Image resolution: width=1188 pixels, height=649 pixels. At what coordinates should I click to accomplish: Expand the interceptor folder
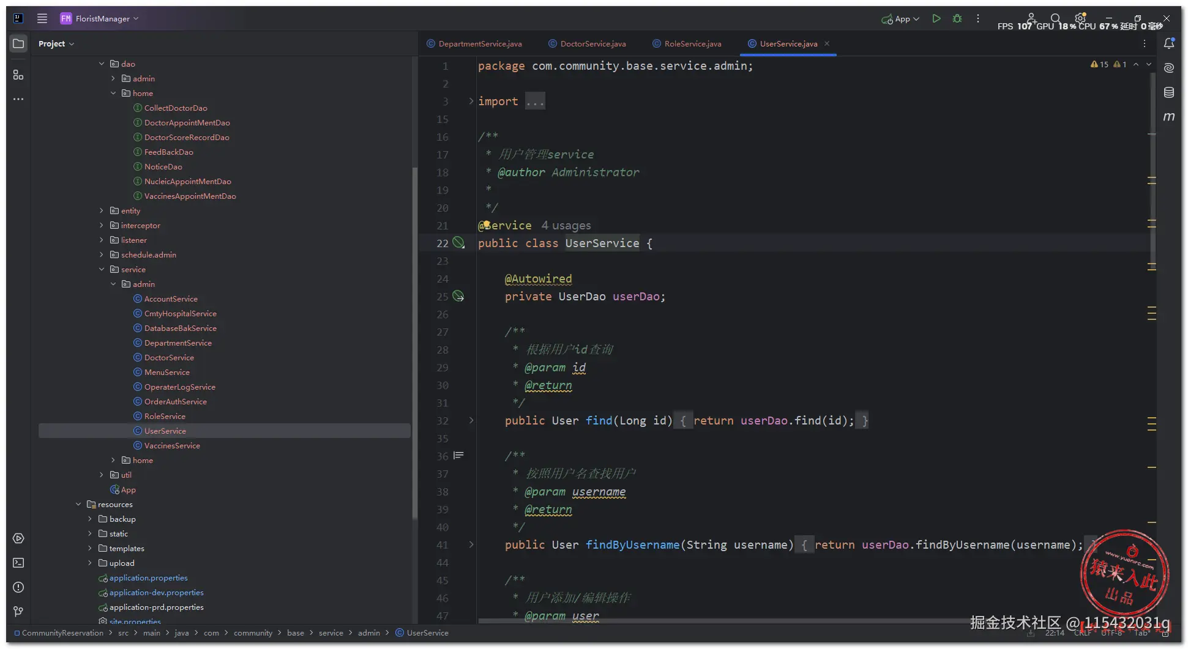click(x=102, y=225)
